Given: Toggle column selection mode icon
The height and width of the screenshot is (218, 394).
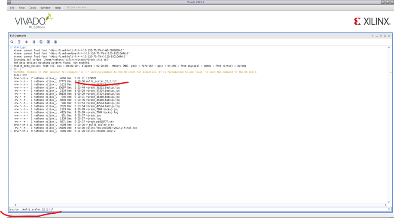Looking at the screenshot, I should click(48, 42).
